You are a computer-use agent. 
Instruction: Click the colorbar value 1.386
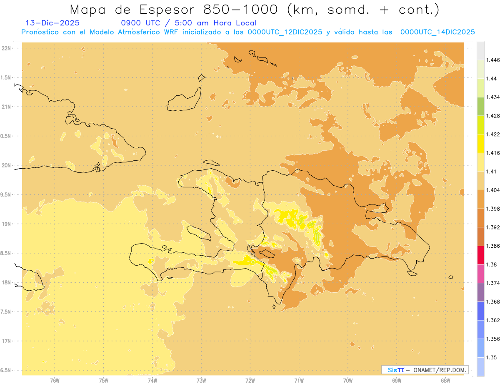(x=493, y=246)
